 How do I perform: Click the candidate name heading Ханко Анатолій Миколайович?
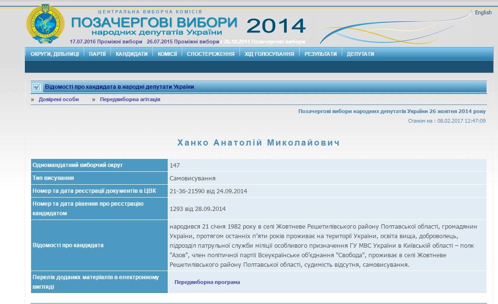[259, 143]
